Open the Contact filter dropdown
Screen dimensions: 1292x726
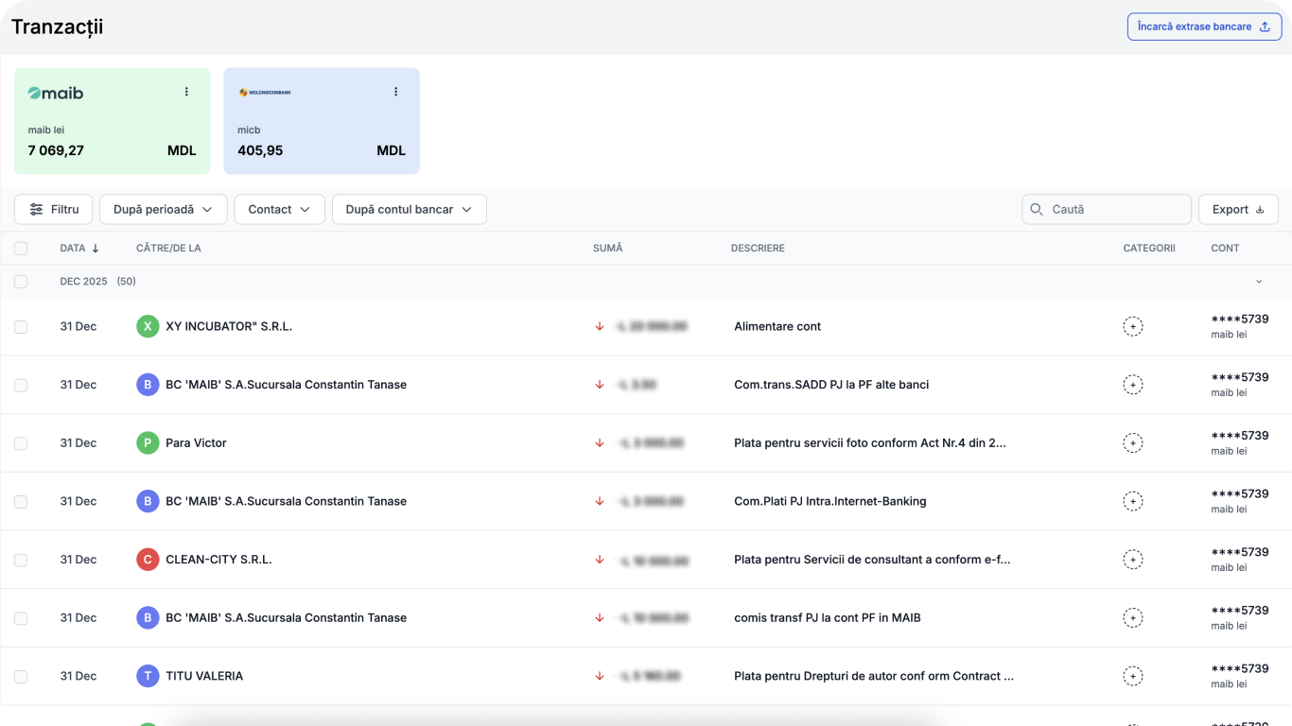(x=279, y=210)
